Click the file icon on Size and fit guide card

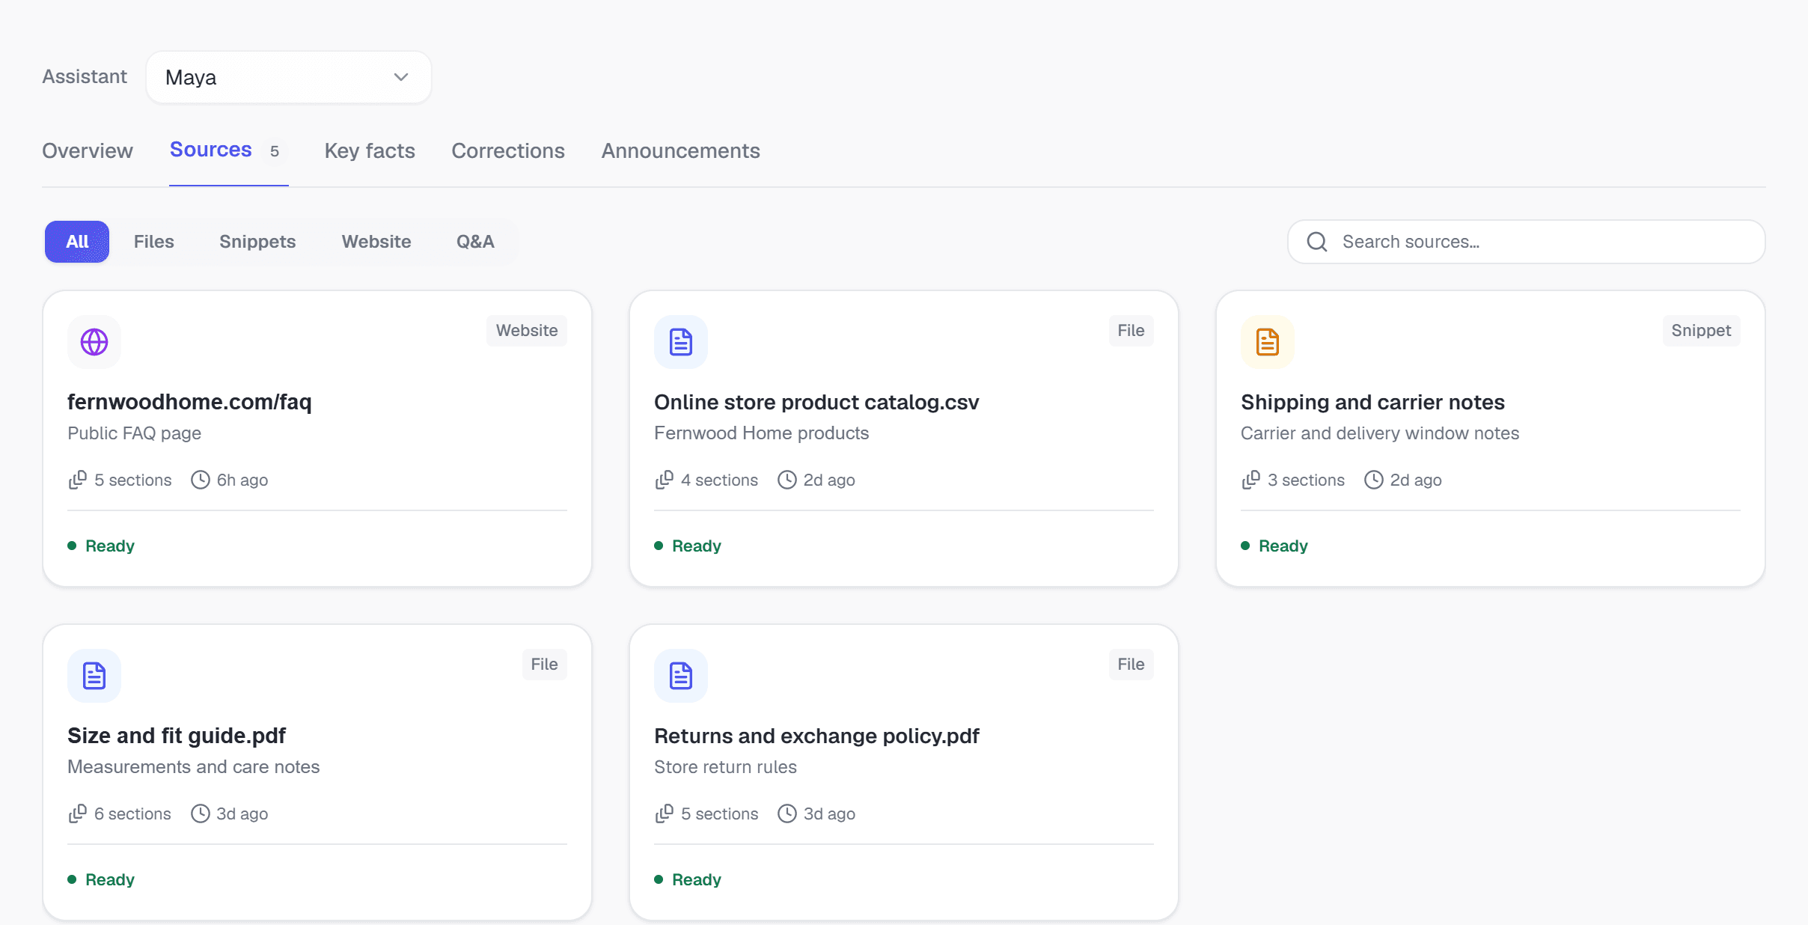click(94, 676)
